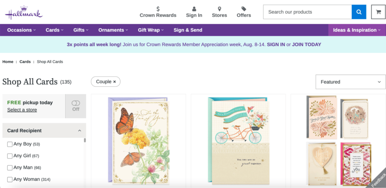Click the Sign In person icon
Viewport: 386px width, 188px height.
(x=194, y=9)
